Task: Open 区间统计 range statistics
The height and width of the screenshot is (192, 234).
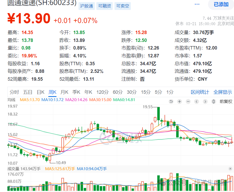Action: pyautogui.click(x=200, y=92)
